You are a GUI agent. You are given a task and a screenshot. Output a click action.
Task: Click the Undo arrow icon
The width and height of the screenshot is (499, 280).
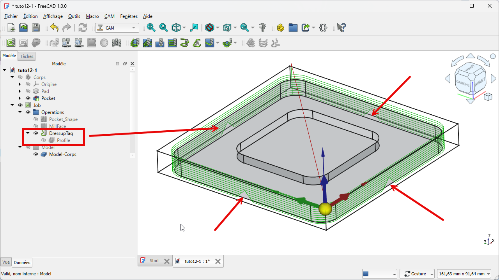(54, 28)
